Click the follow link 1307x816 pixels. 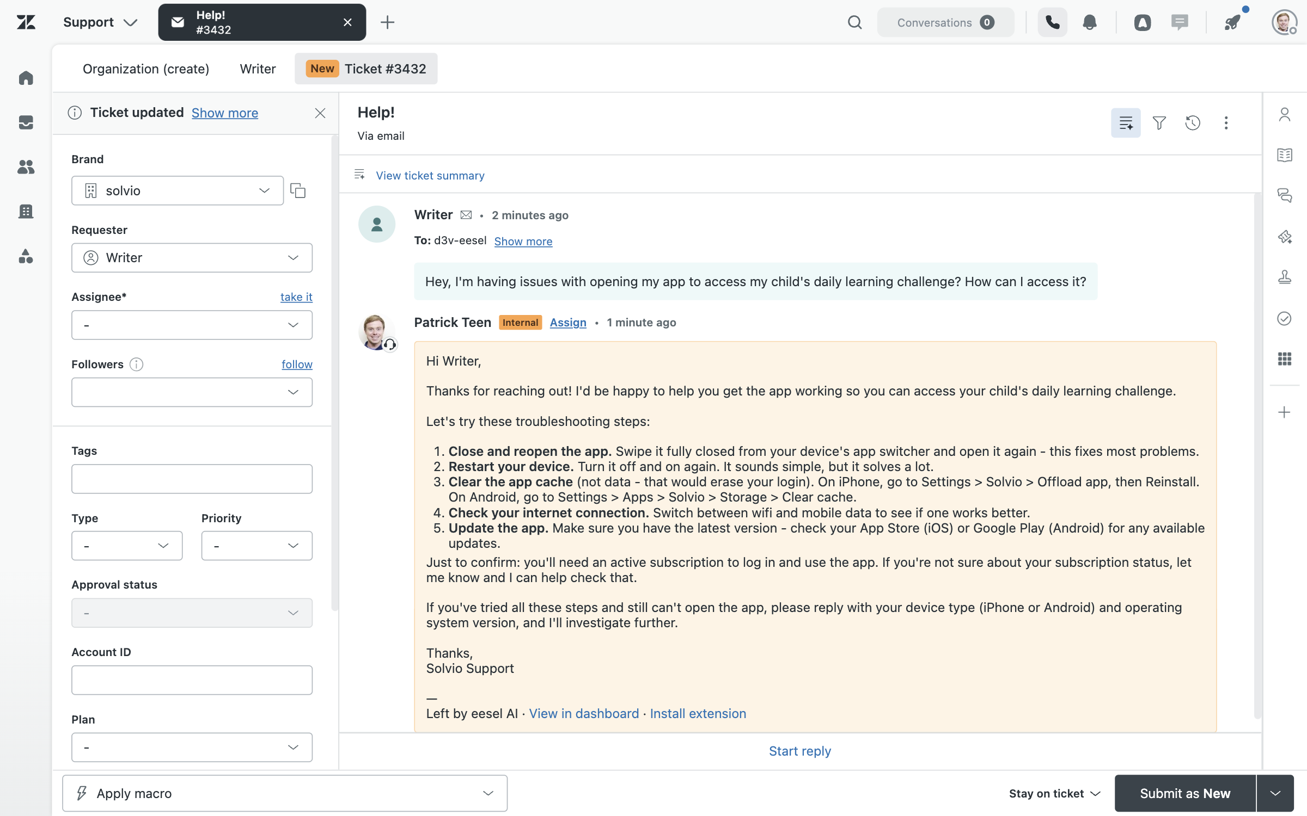tap(297, 364)
